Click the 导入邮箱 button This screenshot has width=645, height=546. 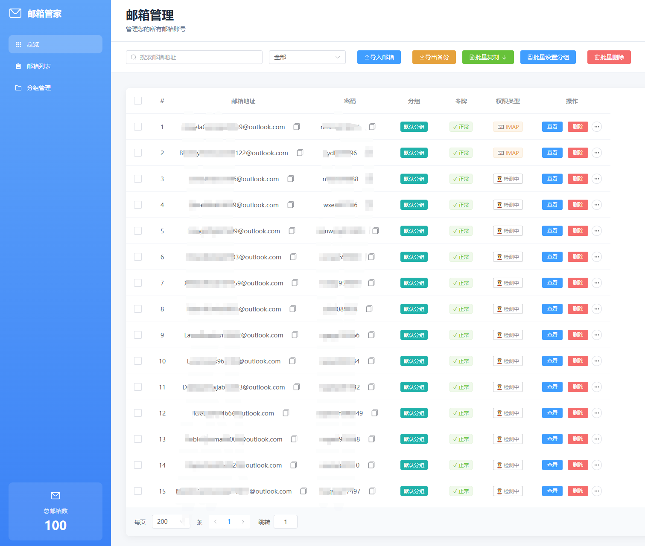[379, 57]
